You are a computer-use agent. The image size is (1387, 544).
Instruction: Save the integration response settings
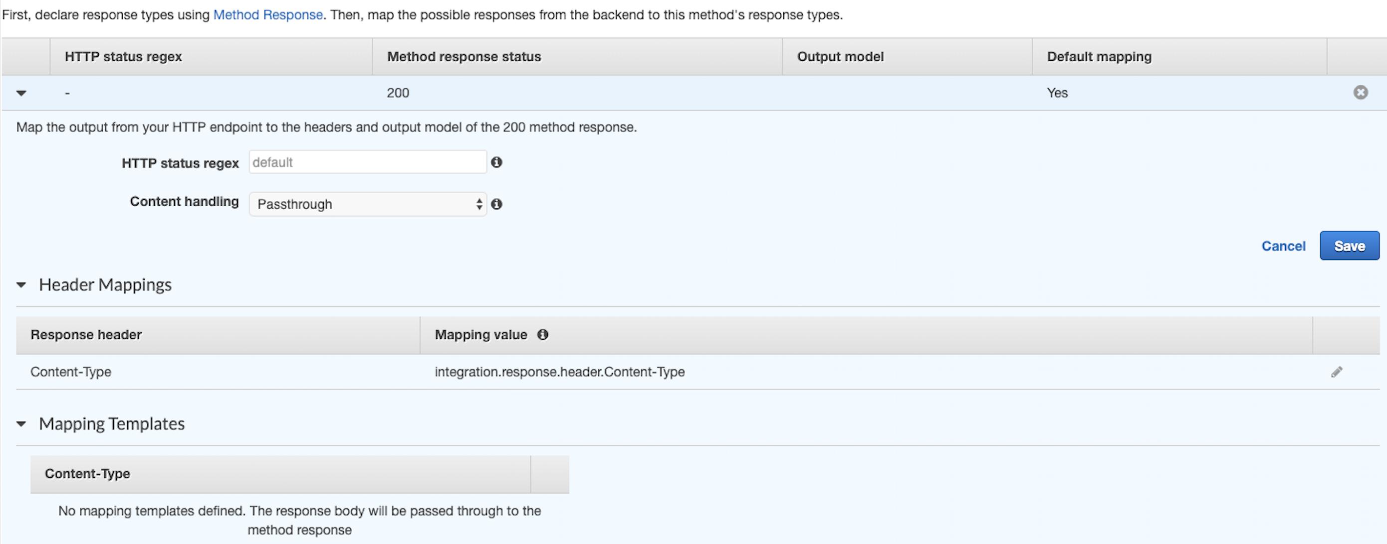click(1349, 246)
